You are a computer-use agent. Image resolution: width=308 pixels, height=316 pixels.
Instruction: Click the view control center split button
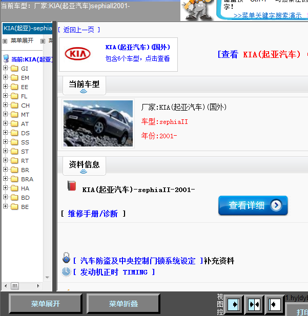[x=254, y=304]
